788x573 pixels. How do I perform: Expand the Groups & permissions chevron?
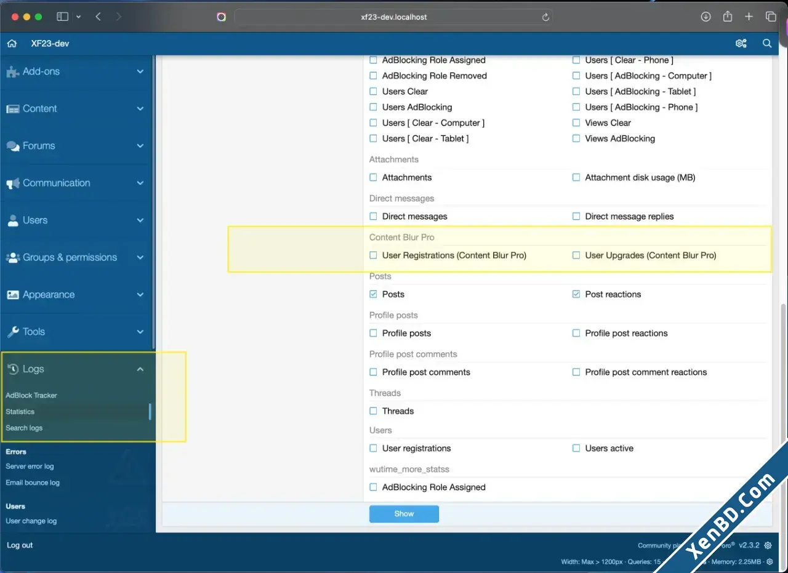pos(140,257)
